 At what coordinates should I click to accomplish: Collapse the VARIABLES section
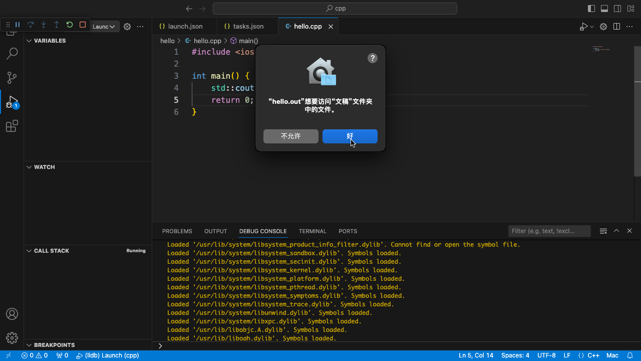pyautogui.click(x=88, y=41)
